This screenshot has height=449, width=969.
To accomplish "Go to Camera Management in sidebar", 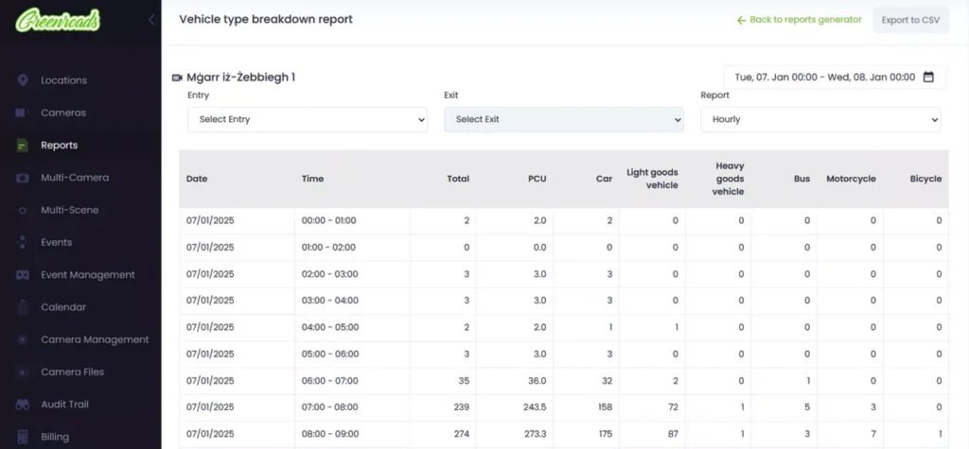I will 95,339.
